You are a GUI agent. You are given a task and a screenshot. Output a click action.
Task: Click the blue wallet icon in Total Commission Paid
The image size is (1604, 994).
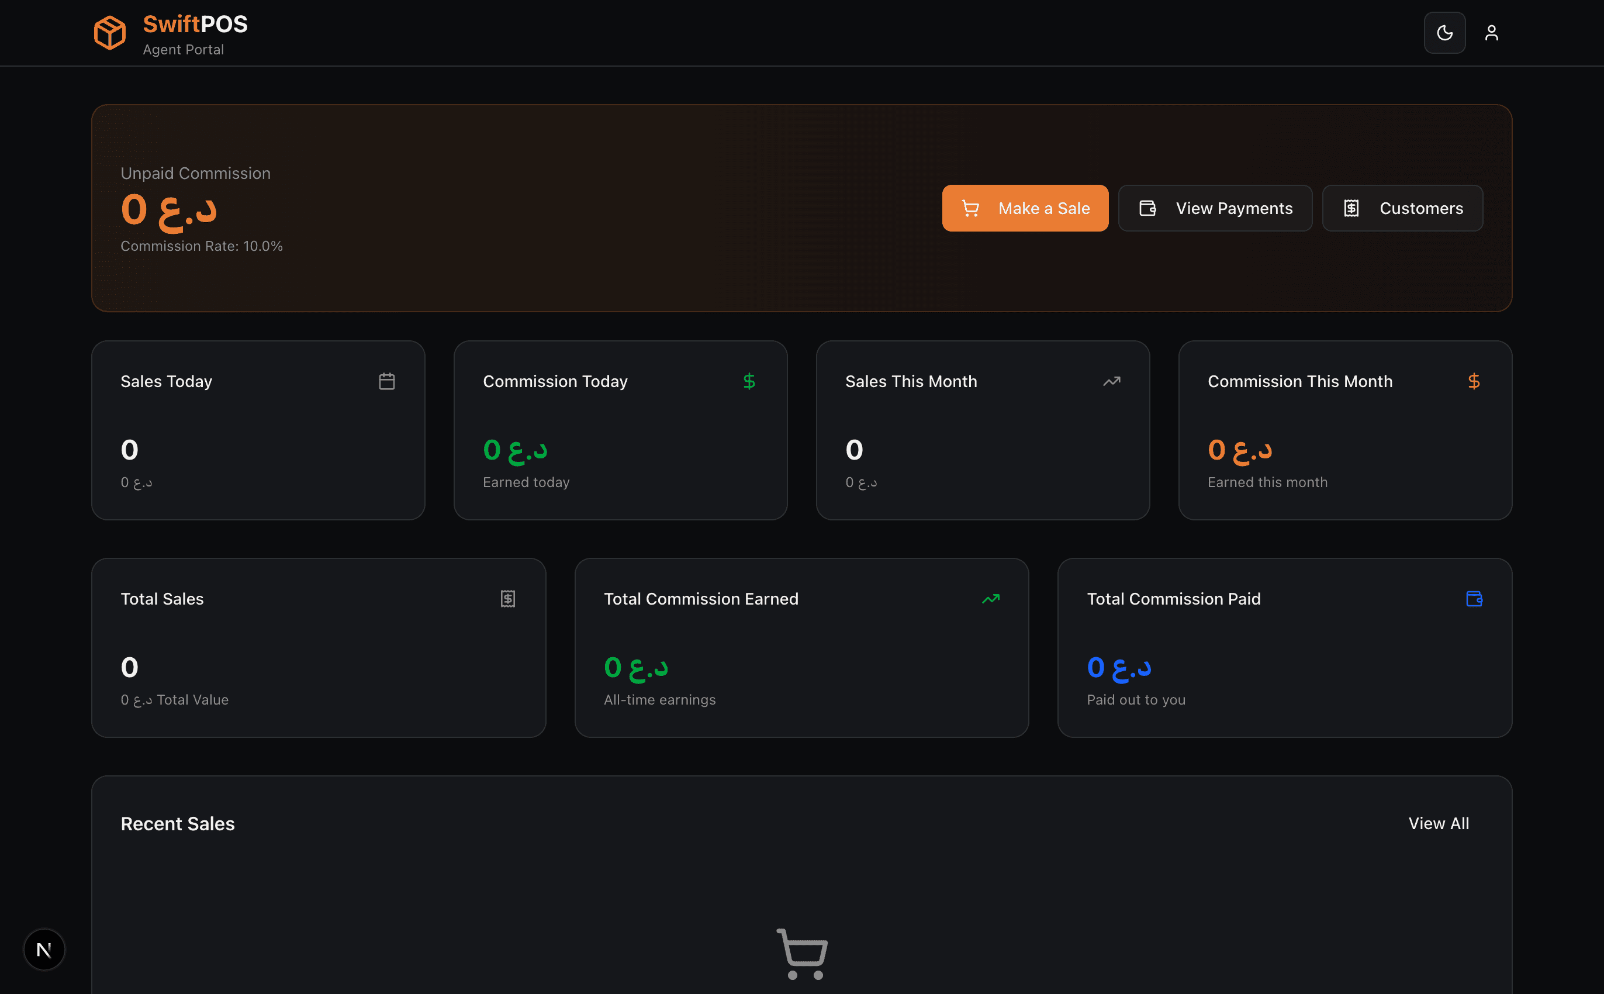[x=1473, y=599]
